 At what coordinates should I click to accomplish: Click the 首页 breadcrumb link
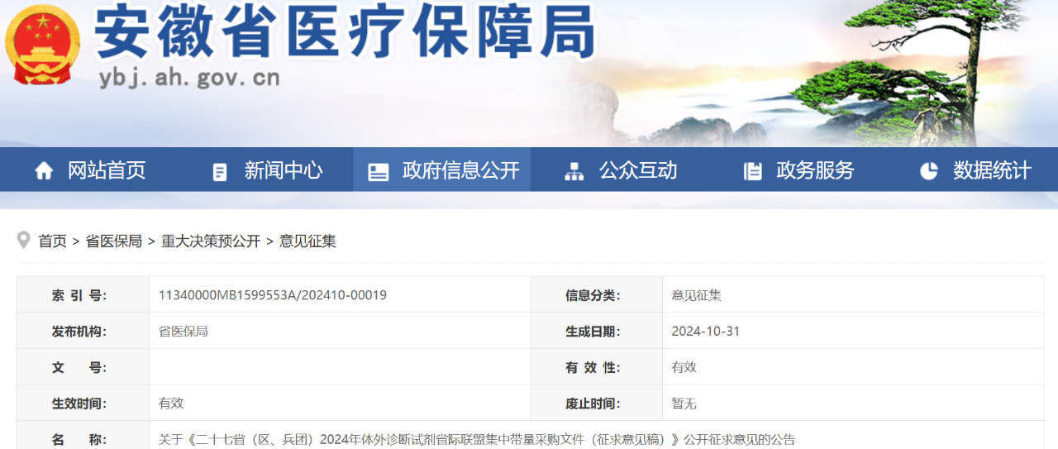click(53, 241)
